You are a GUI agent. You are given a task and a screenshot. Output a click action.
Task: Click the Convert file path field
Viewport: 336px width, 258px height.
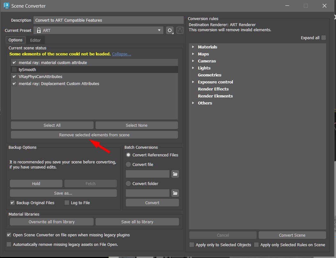tap(148, 174)
